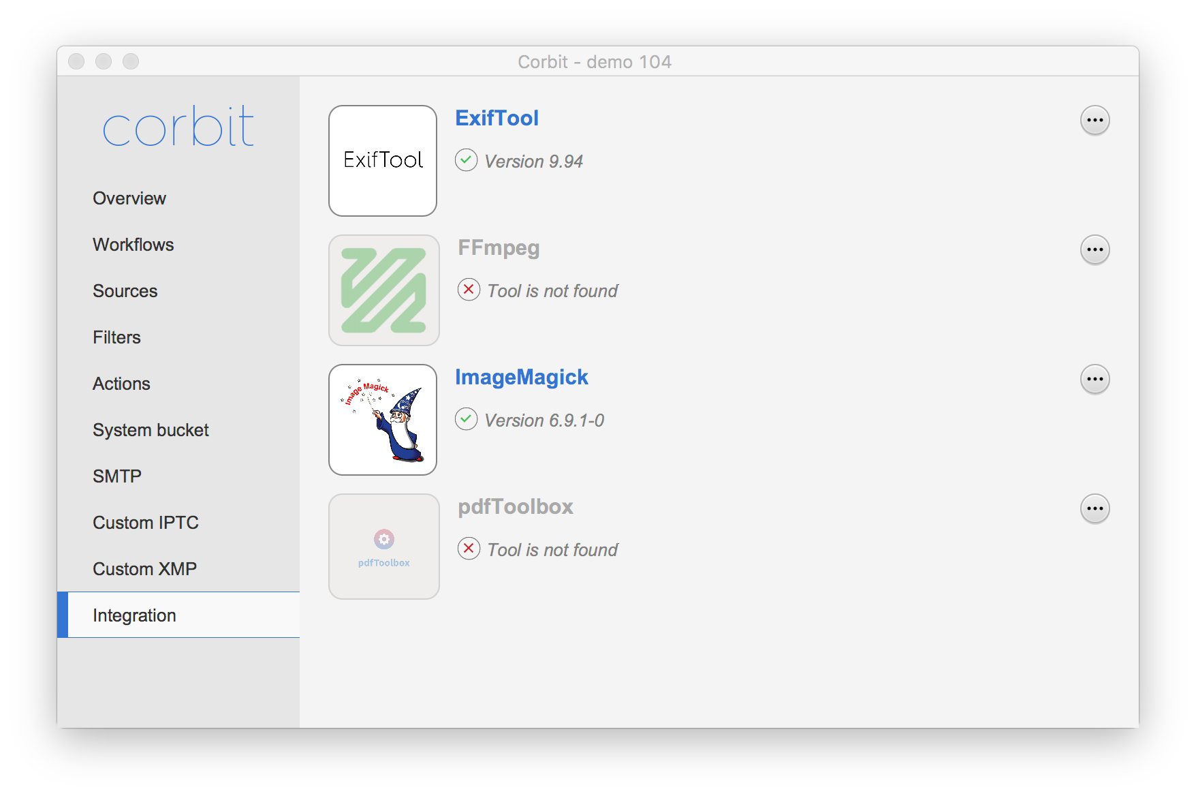
Task: Click the green checkmark next to Version 9.94
Action: pos(467,160)
